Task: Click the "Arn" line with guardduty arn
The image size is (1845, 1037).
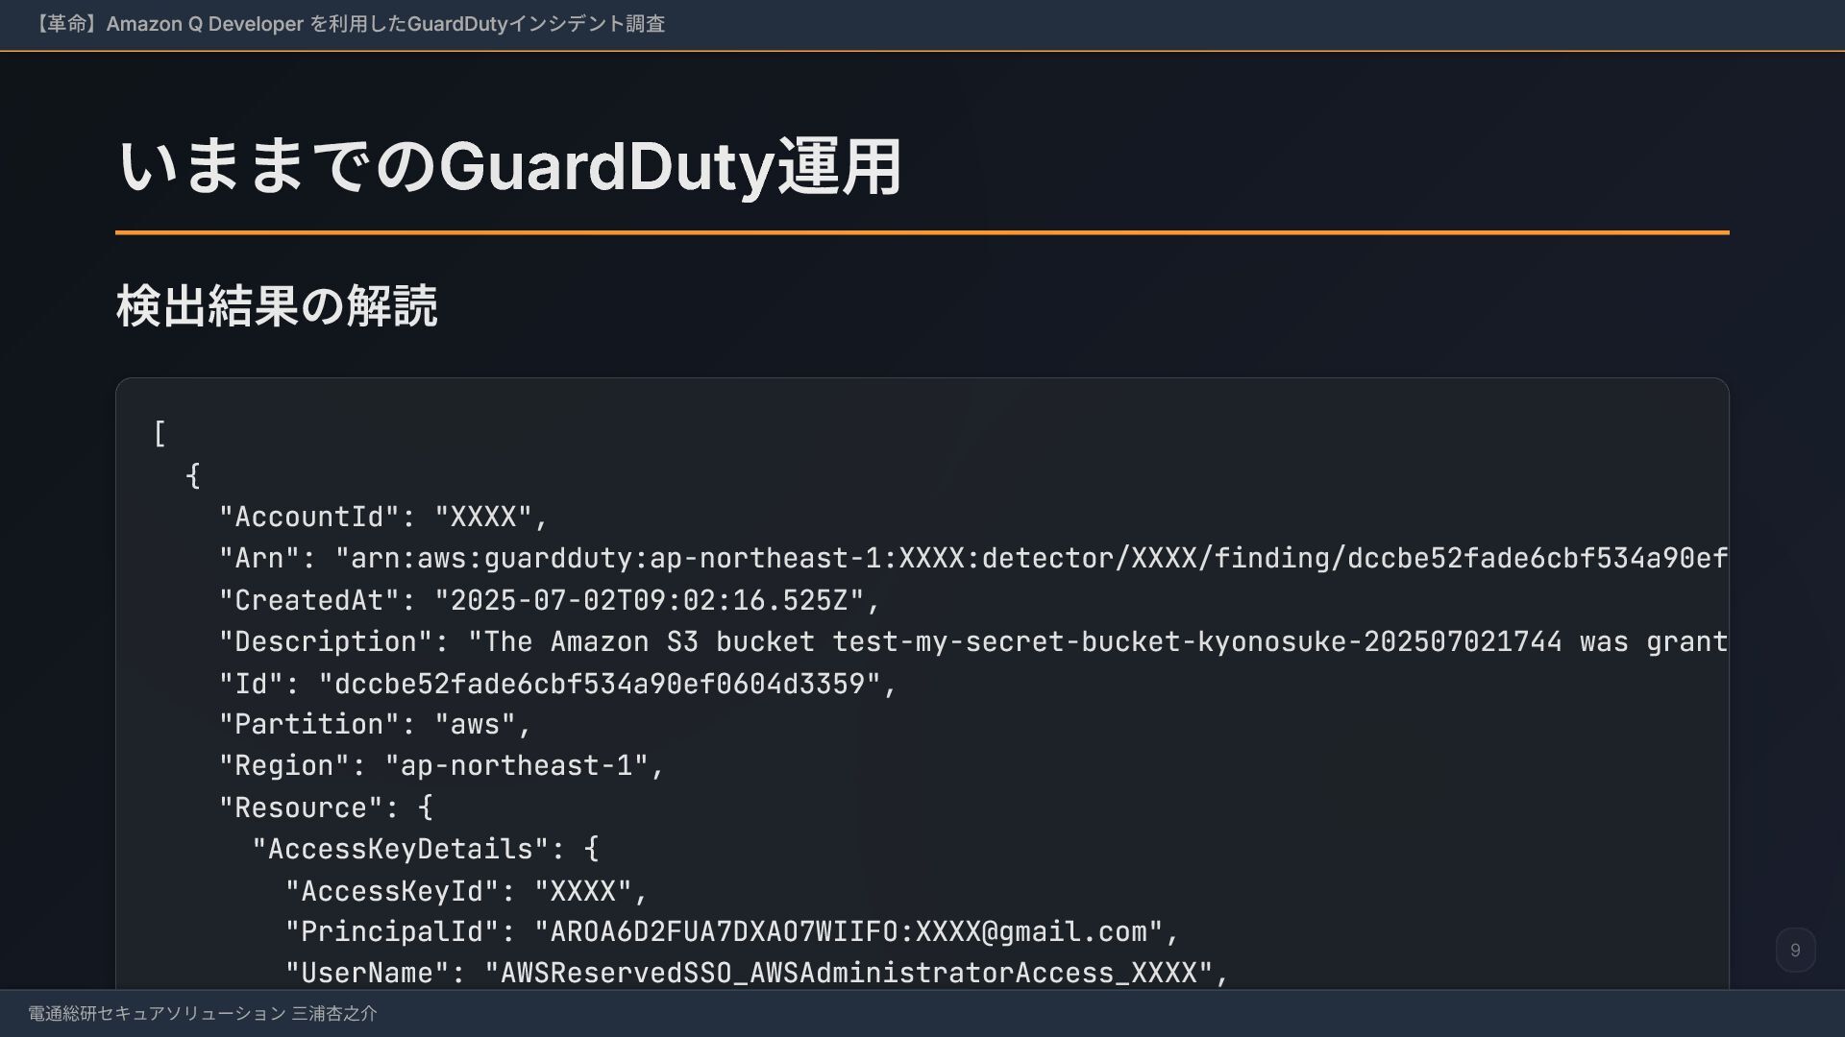Action: (973, 558)
